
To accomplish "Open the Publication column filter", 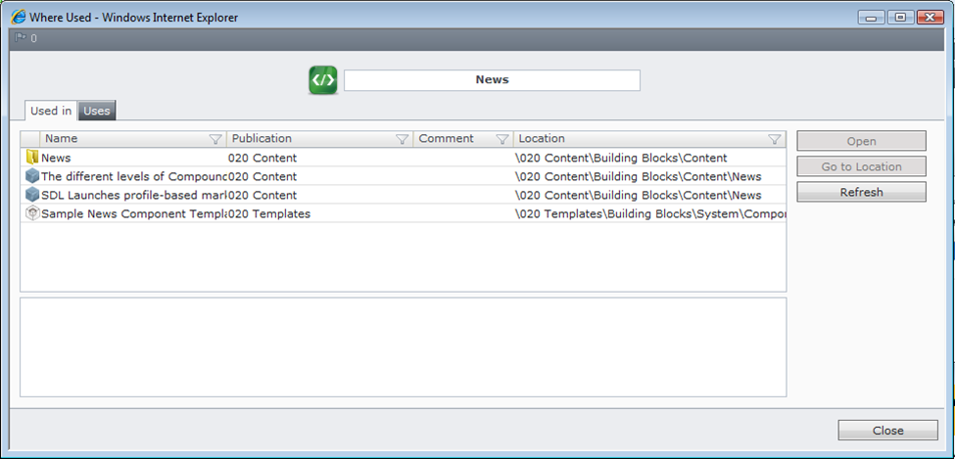I will (402, 139).
